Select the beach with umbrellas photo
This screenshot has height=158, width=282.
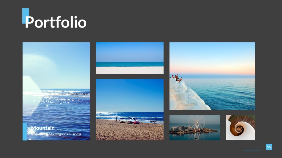(x=130, y=110)
